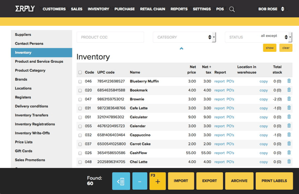This screenshot has height=194, width=299.
Task: Tick the checkbox next to Cappuccino
Action: pyautogui.click(x=80, y=135)
